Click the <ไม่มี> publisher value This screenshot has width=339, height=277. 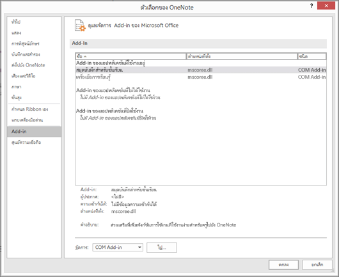point(118,197)
